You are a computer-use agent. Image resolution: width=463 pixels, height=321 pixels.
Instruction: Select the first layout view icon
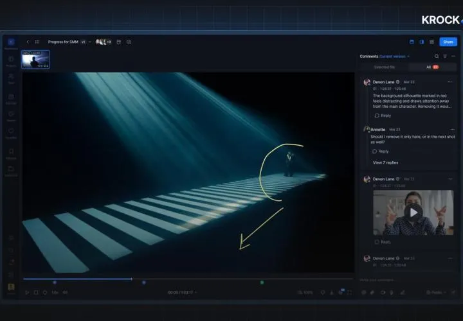pos(412,42)
